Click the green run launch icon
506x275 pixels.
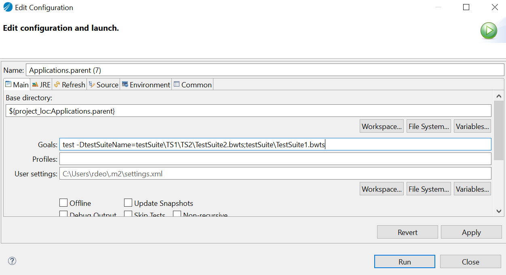coord(489,31)
